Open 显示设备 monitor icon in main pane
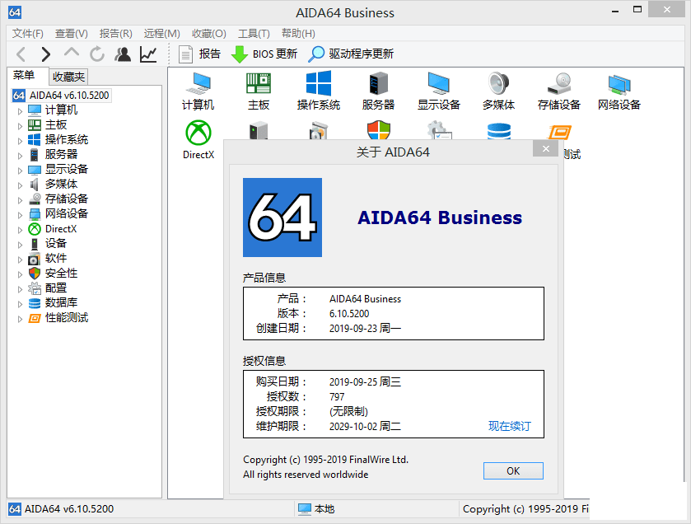The image size is (691, 524). (438, 91)
